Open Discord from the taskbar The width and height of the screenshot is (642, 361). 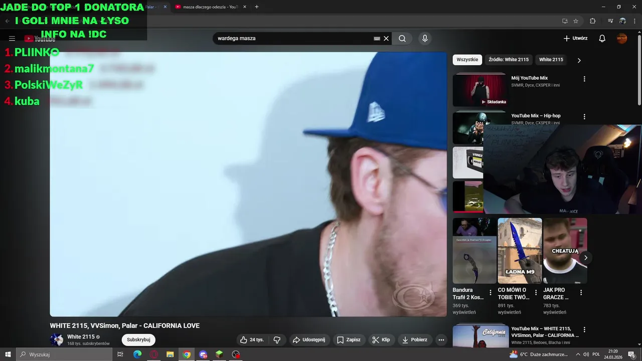(203, 354)
